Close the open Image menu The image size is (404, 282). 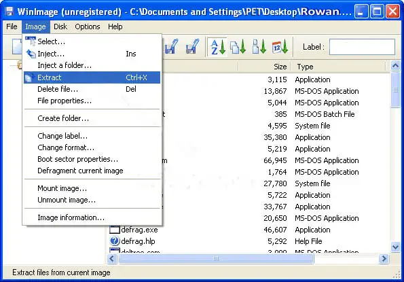coord(35,27)
